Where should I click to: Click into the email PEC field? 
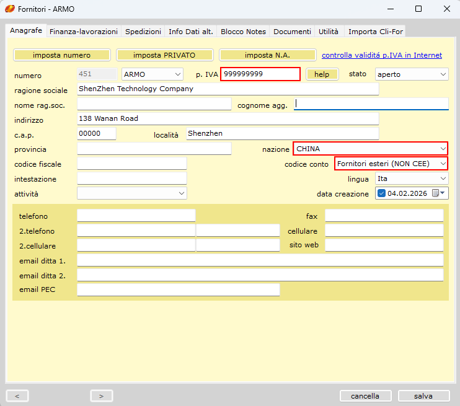pos(178,289)
